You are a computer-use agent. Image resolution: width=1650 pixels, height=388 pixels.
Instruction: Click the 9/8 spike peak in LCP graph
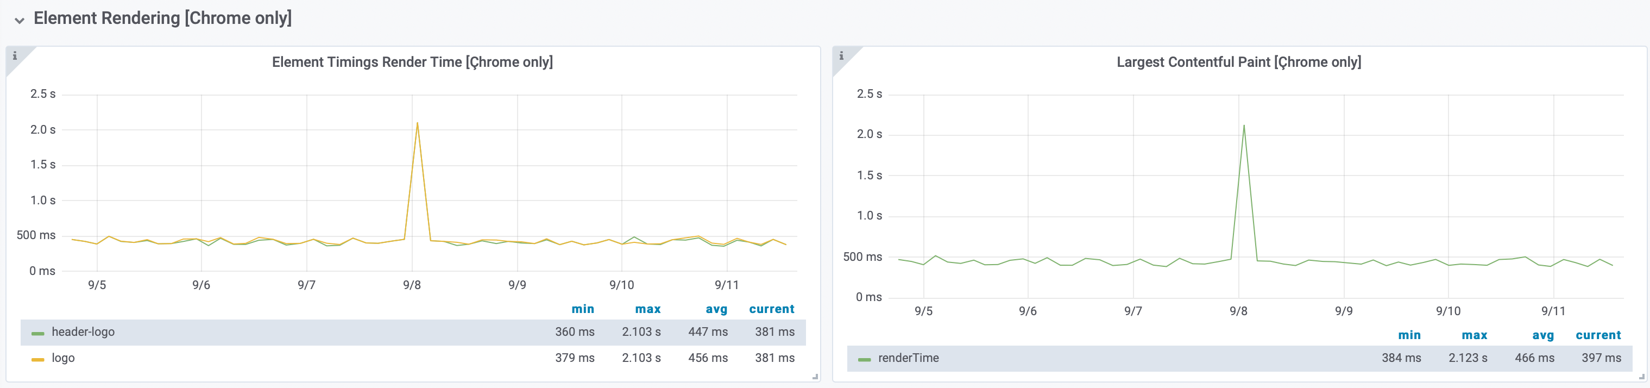(x=1244, y=126)
